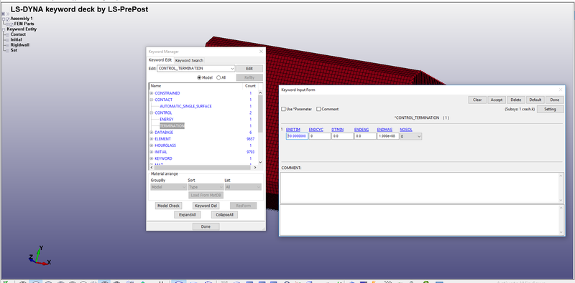Expand the CONSTRAINED keyword group
The width and height of the screenshot is (575, 283).
[152, 93]
